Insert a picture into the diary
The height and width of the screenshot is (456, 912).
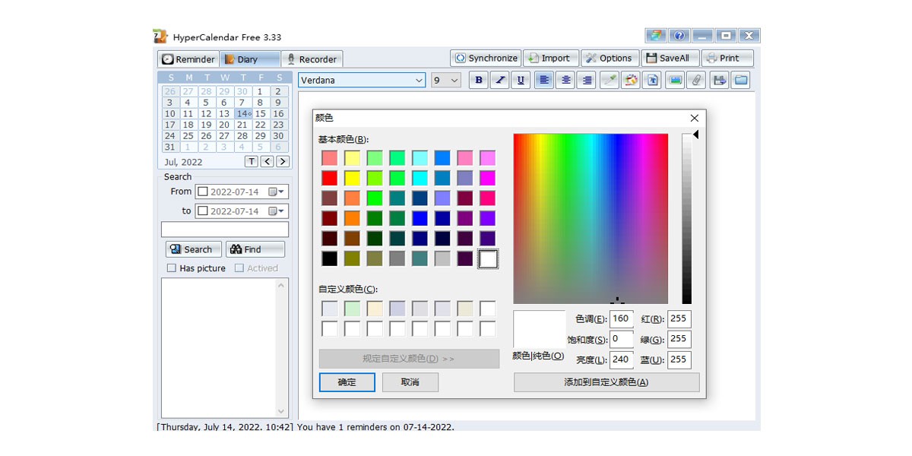tap(674, 80)
